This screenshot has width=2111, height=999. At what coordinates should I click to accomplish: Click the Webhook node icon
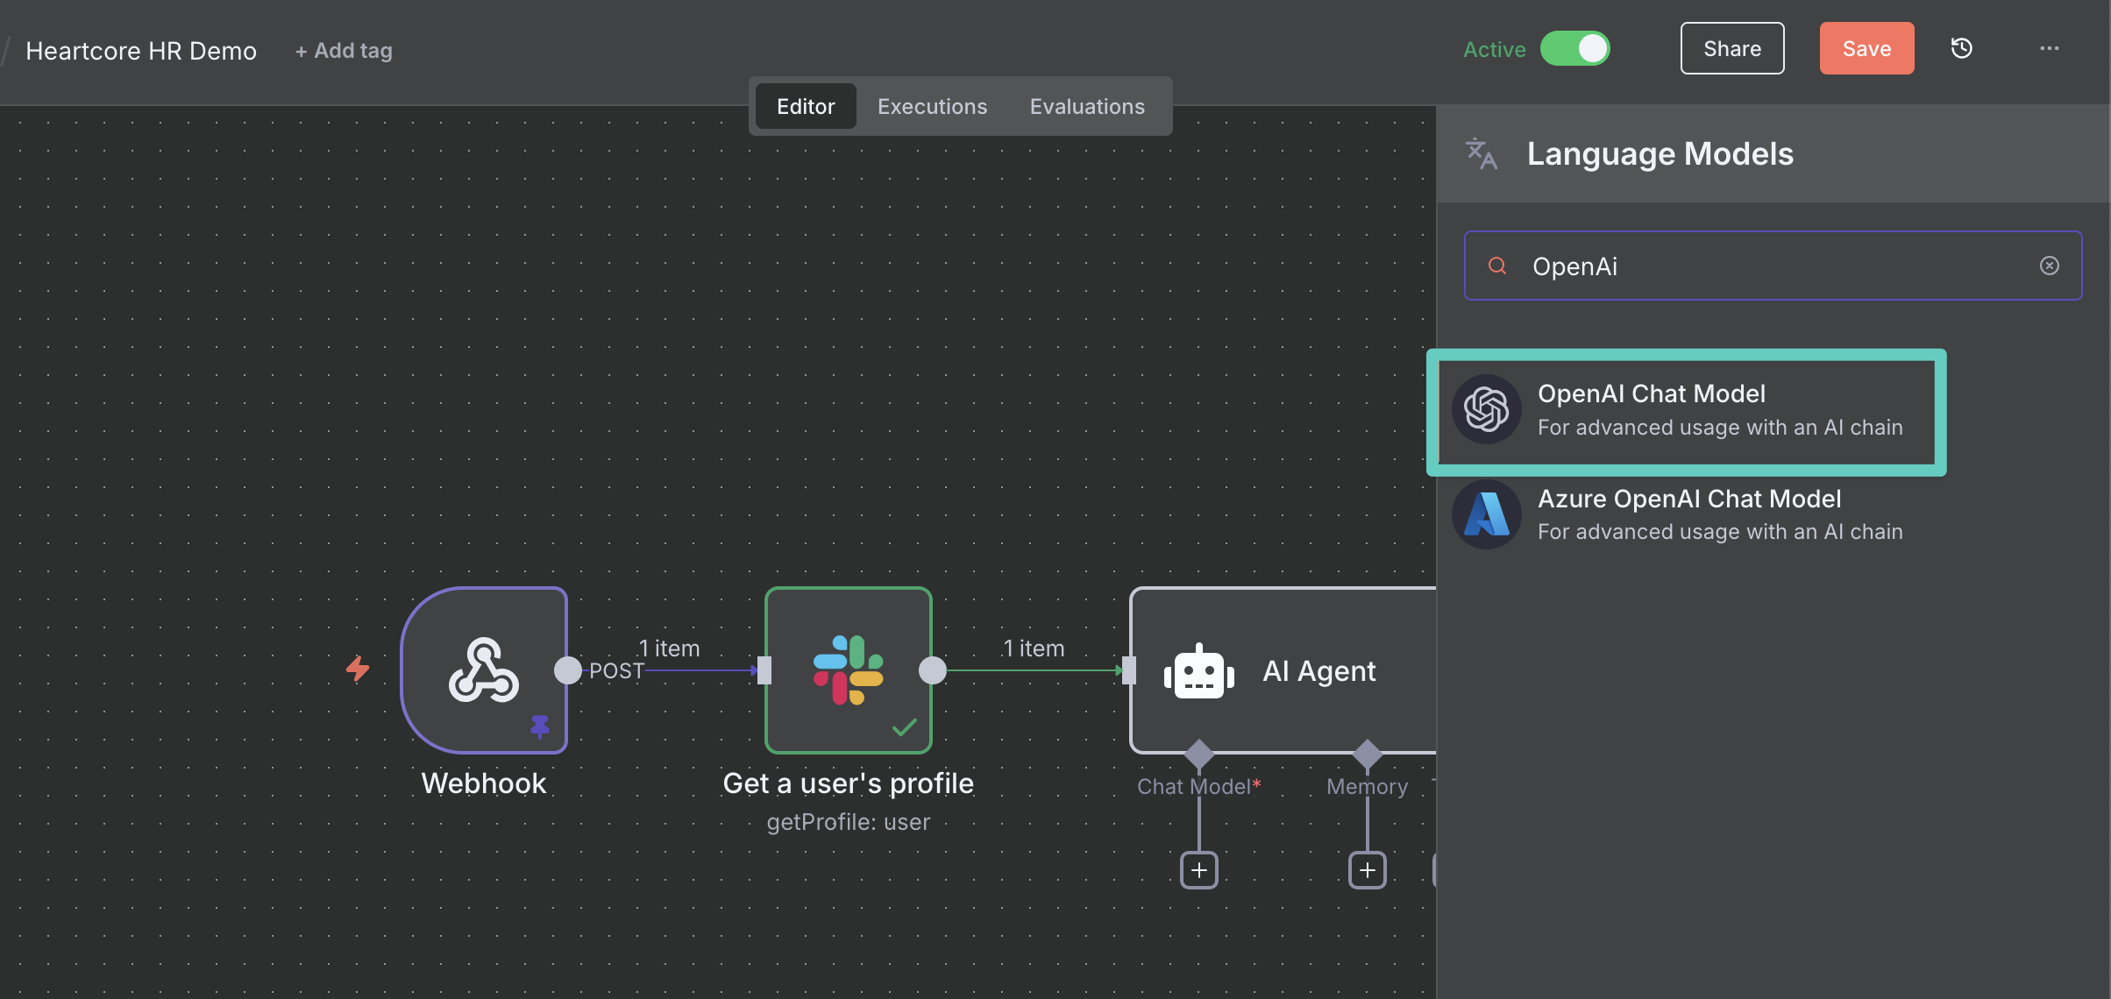483,670
